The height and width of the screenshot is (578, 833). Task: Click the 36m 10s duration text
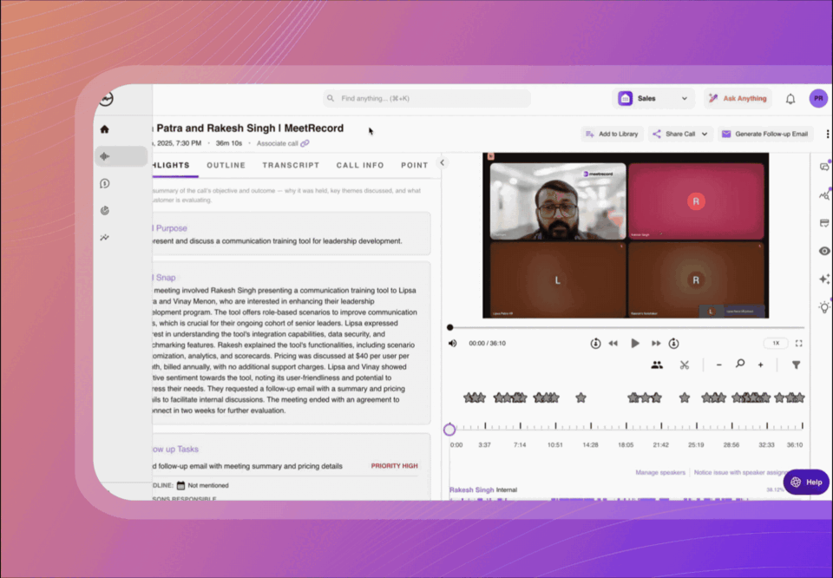(x=229, y=143)
